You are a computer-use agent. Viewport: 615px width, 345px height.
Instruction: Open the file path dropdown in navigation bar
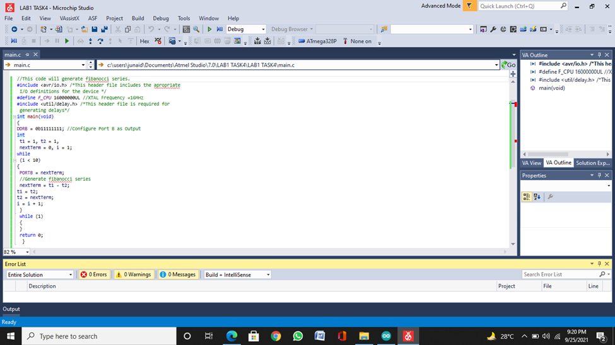[496, 65]
